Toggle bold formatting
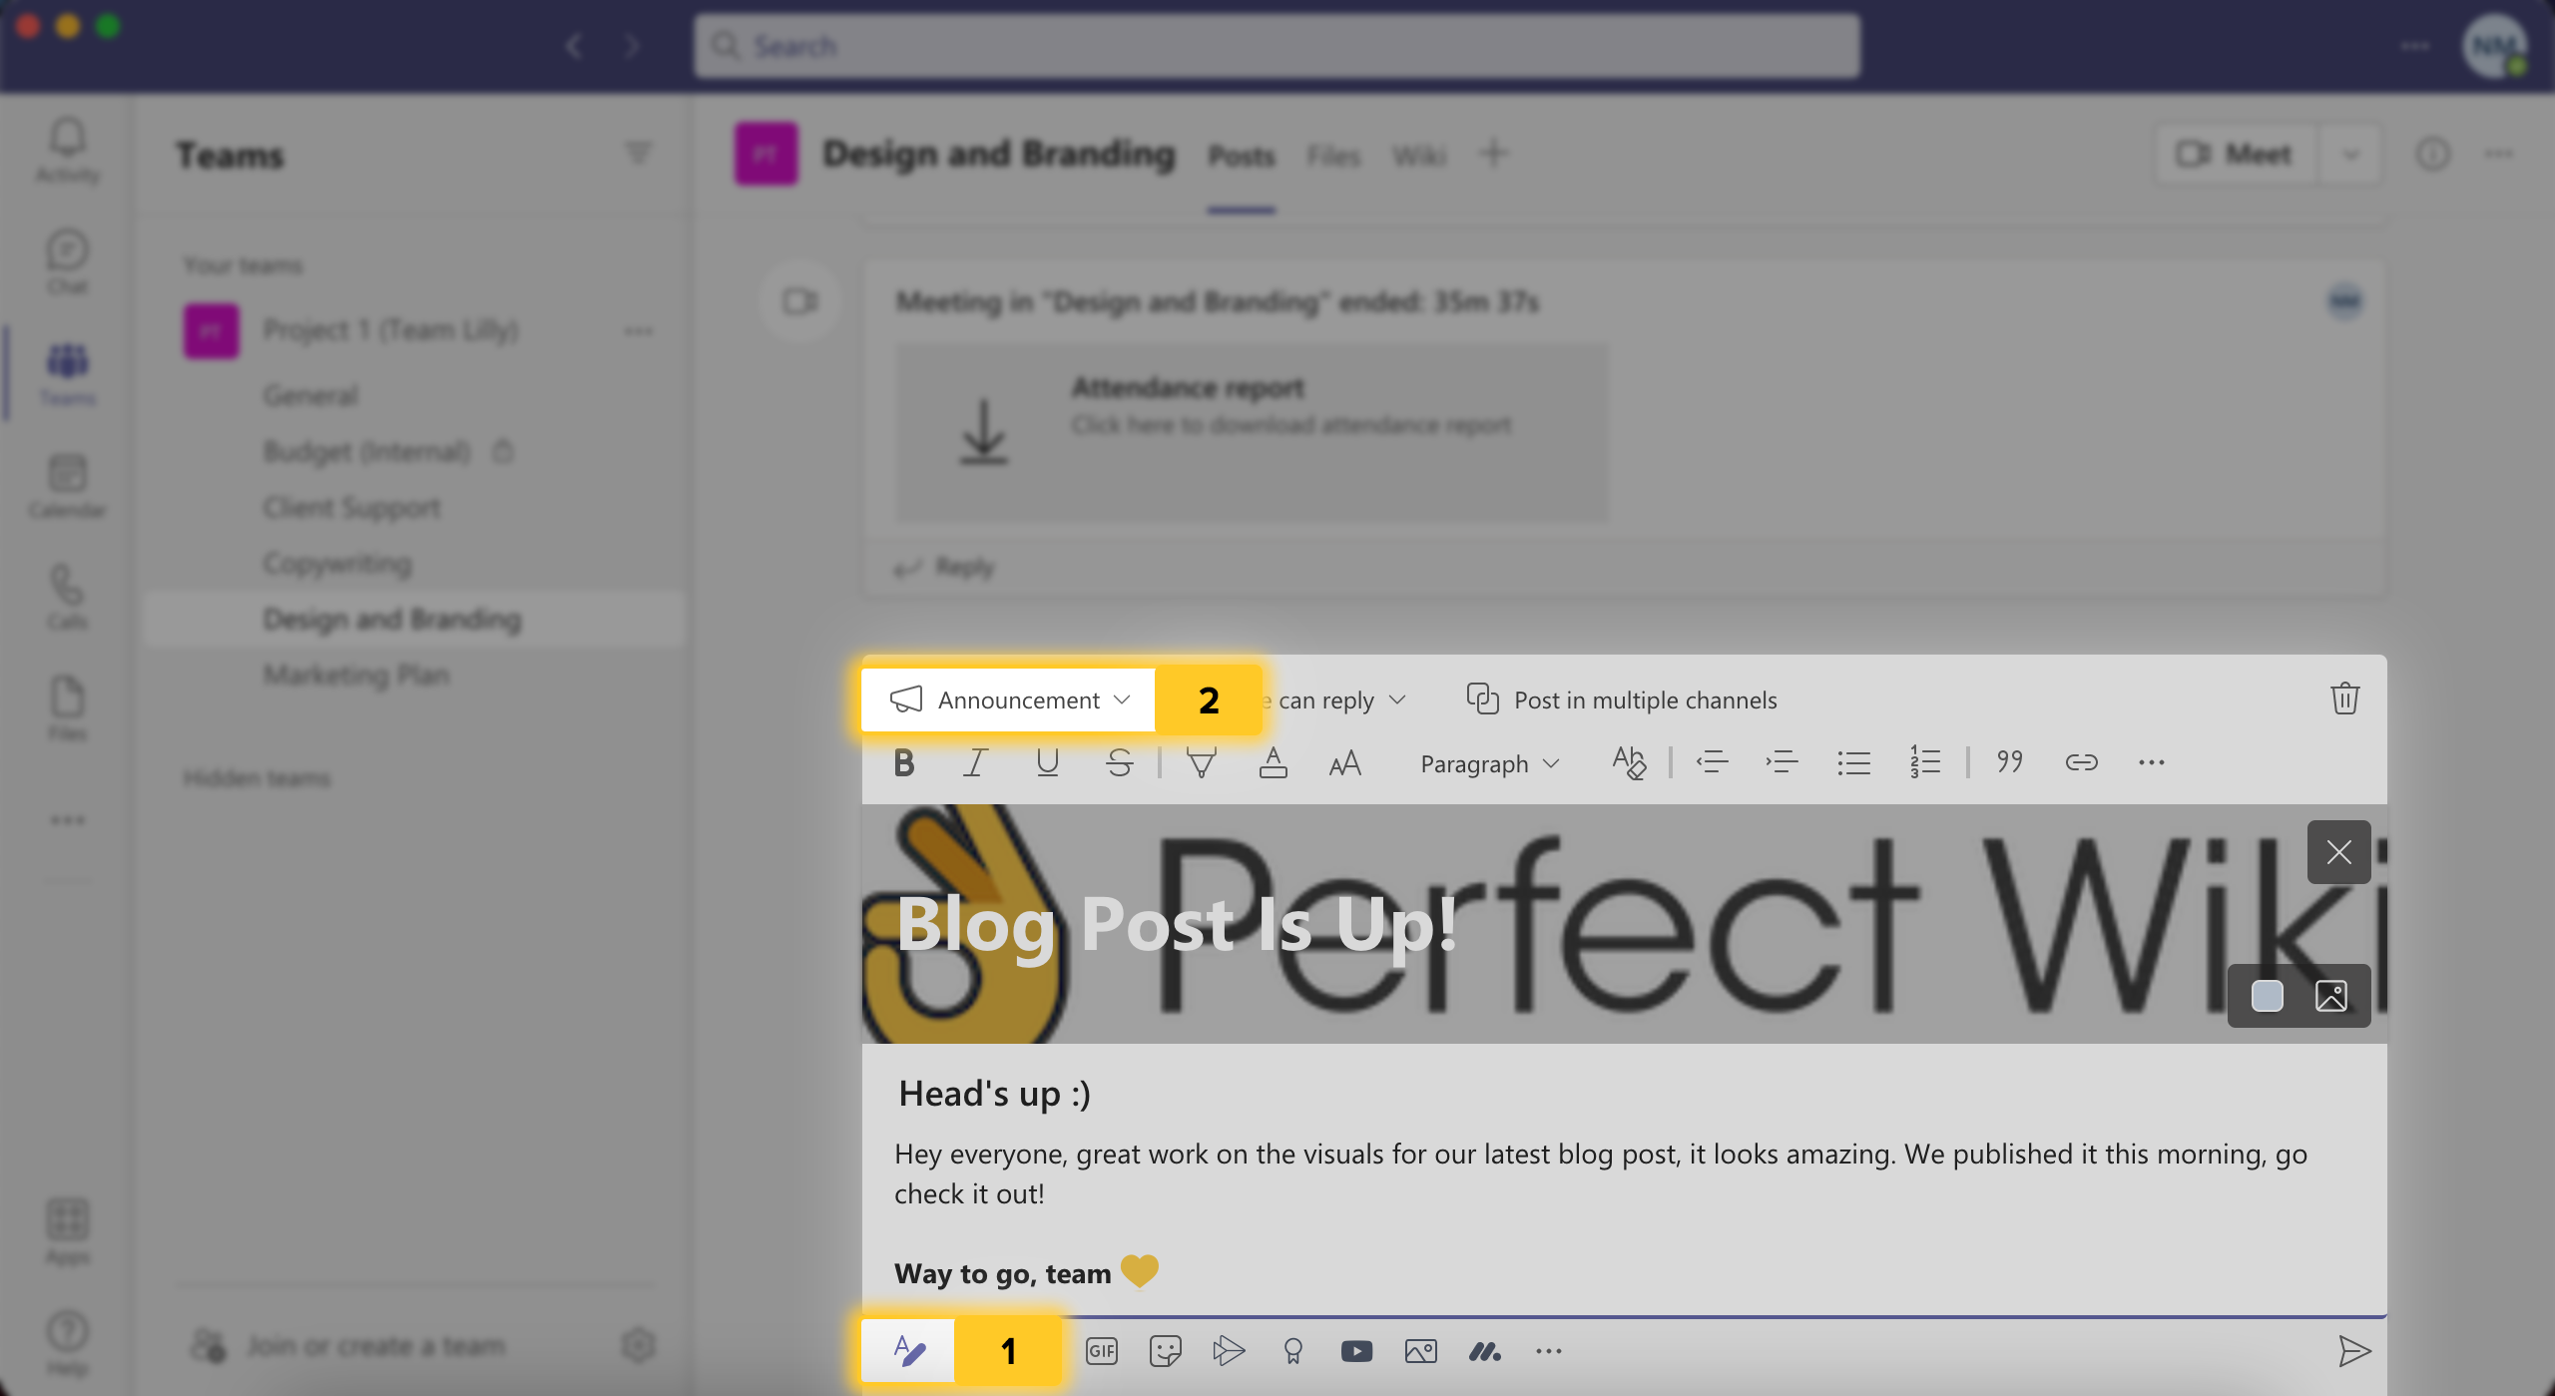Screen dimensions: 2555x1396 tap(903, 762)
